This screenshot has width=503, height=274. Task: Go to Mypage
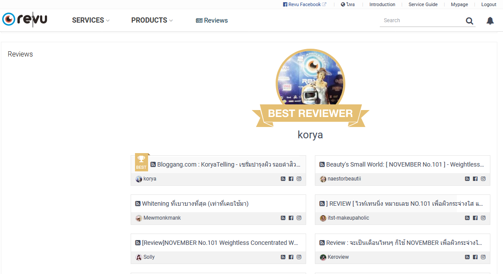tap(459, 4)
